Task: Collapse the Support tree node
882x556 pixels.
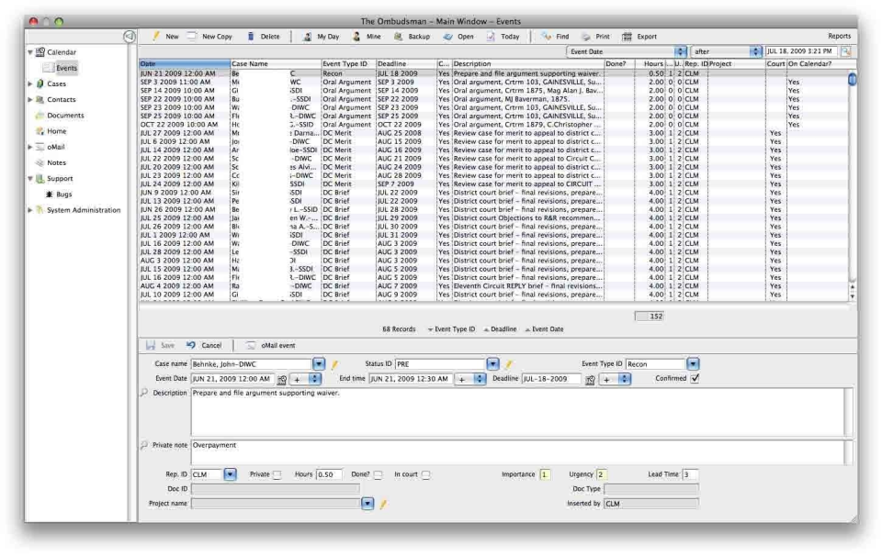Action: click(x=30, y=179)
